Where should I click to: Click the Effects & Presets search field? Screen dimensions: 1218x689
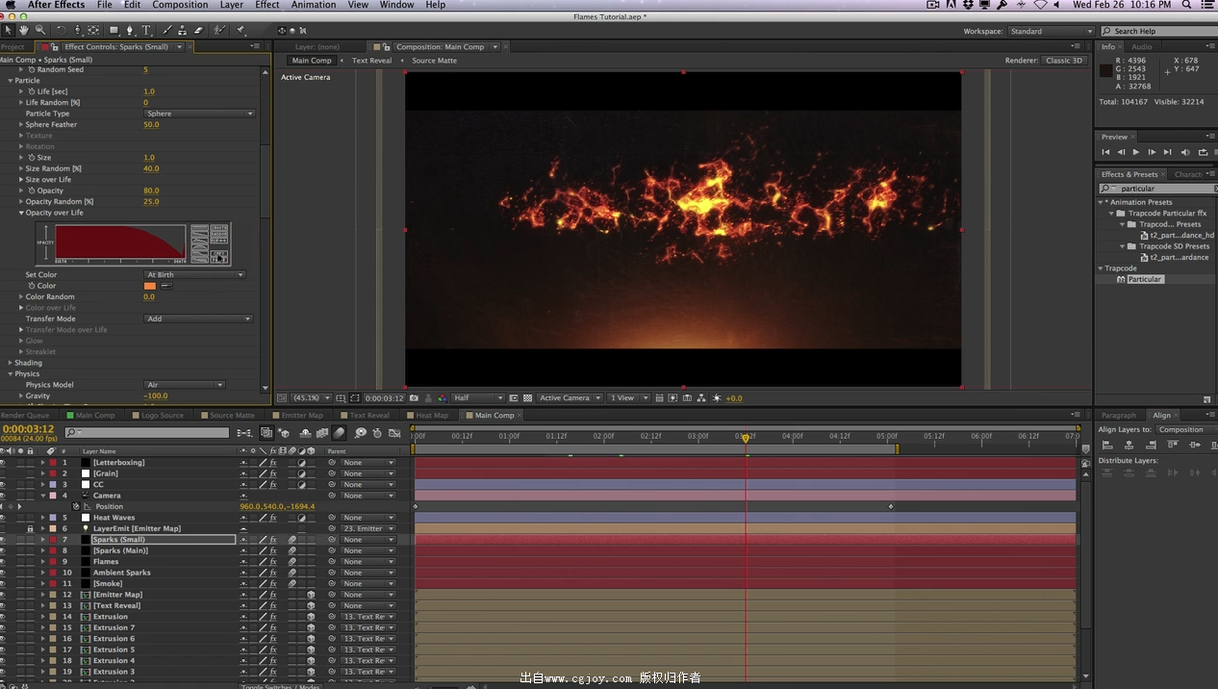point(1158,189)
